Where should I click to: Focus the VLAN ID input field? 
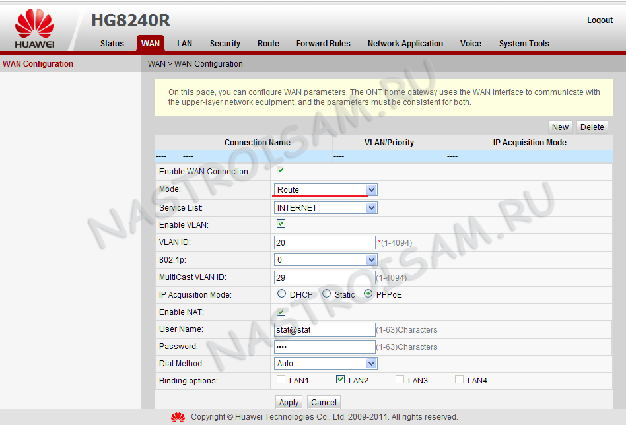tap(324, 243)
